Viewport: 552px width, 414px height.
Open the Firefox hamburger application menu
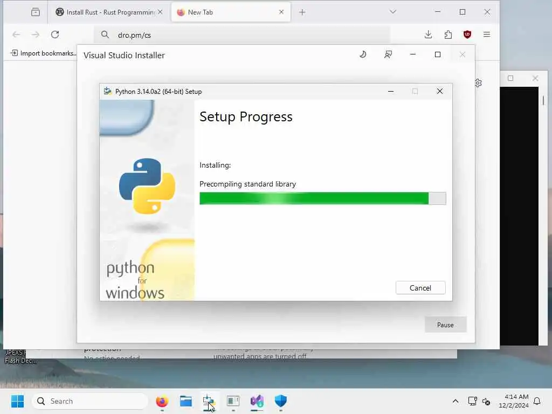tap(487, 34)
